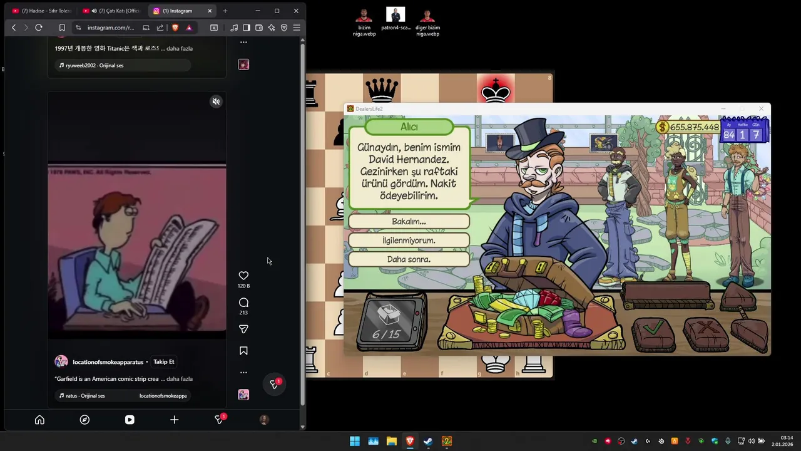
Task: Choose İlgilenmiyorum. in DealersLife2 dialog
Action: (x=409, y=240)
